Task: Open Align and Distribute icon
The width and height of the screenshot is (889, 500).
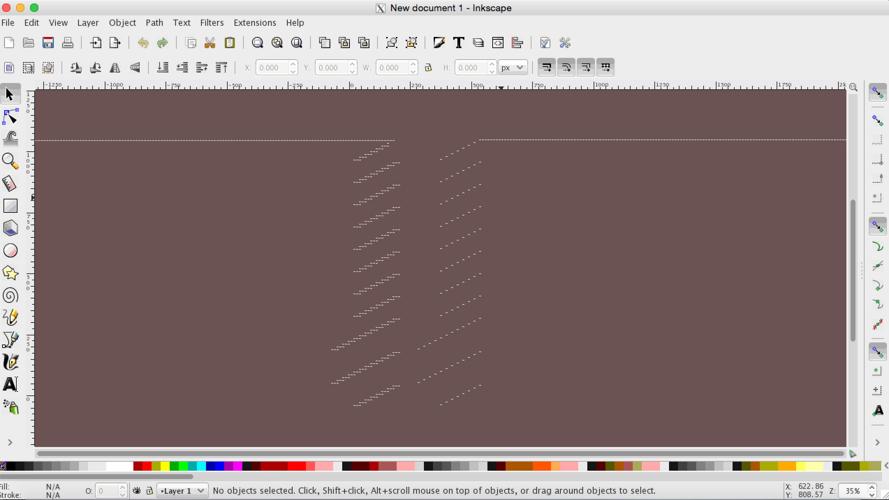Action: 517,43
